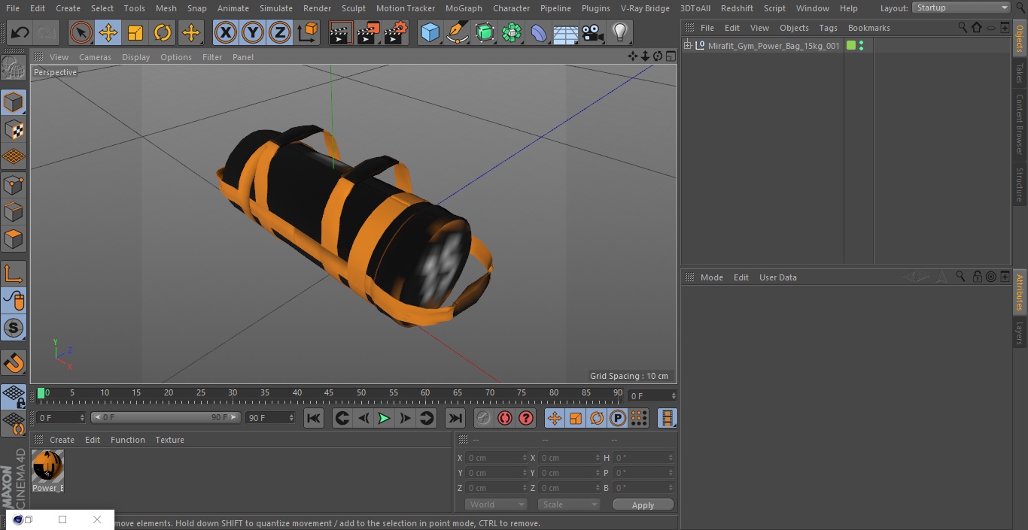This screenshot has height=530, width=1028.
Task: Open the World coordinate dropdown
Action: pos(496,504)
